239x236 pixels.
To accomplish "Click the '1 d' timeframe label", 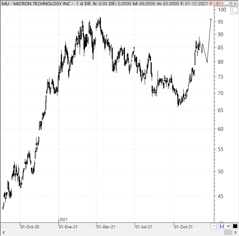I will (x=79, y=4).
